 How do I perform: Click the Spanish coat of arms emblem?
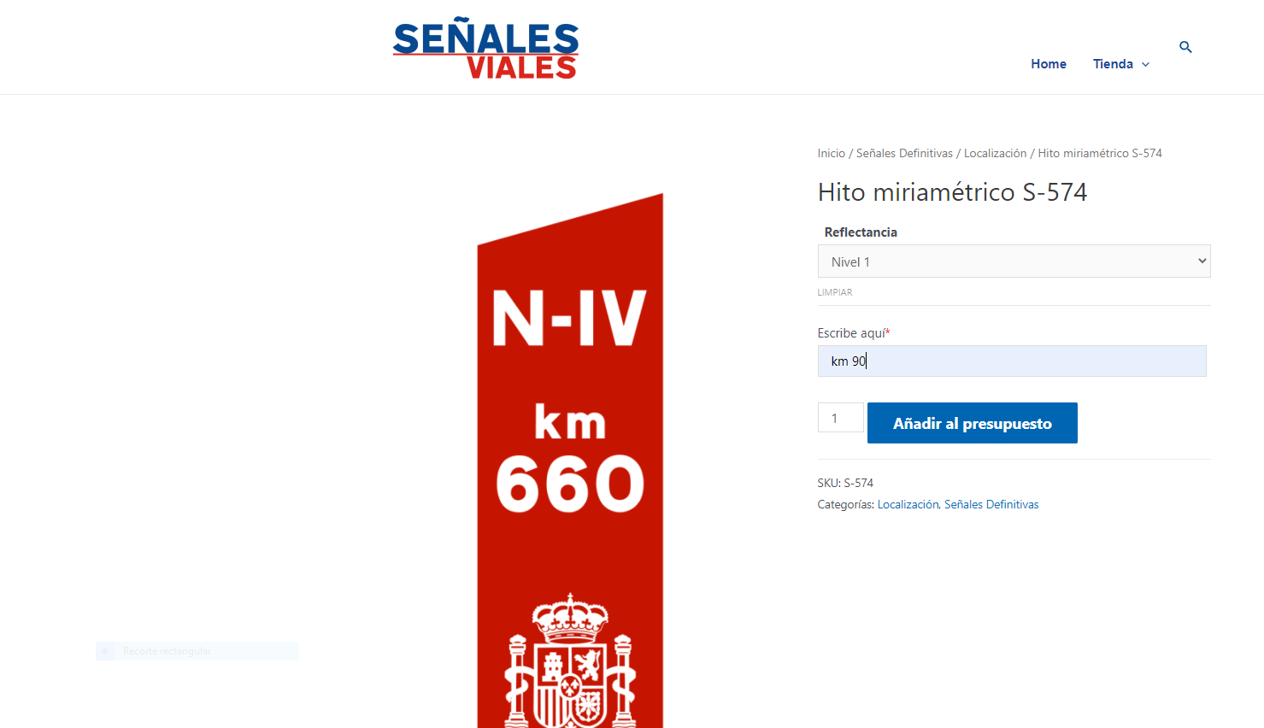click(x=570, y=660)
